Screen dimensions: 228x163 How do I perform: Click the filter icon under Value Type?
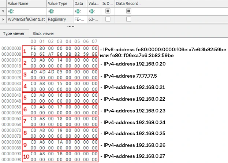click(x=50, y=11)
